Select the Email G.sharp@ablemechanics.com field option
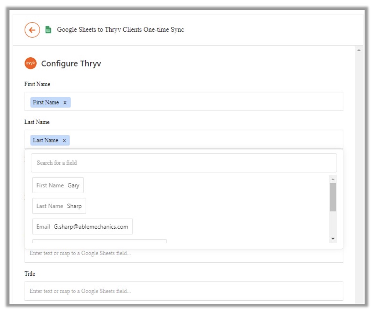The width and height of the screenshot is (375, 312). 83,227
